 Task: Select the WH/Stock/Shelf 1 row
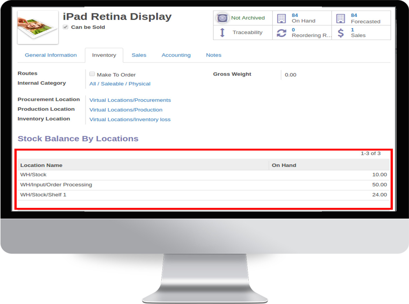204,195
